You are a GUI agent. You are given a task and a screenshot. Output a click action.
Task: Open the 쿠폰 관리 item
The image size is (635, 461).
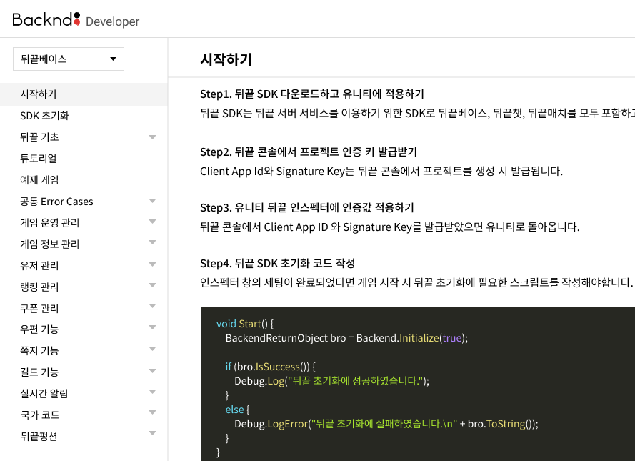pyautogui.click(x=39, y=308)
